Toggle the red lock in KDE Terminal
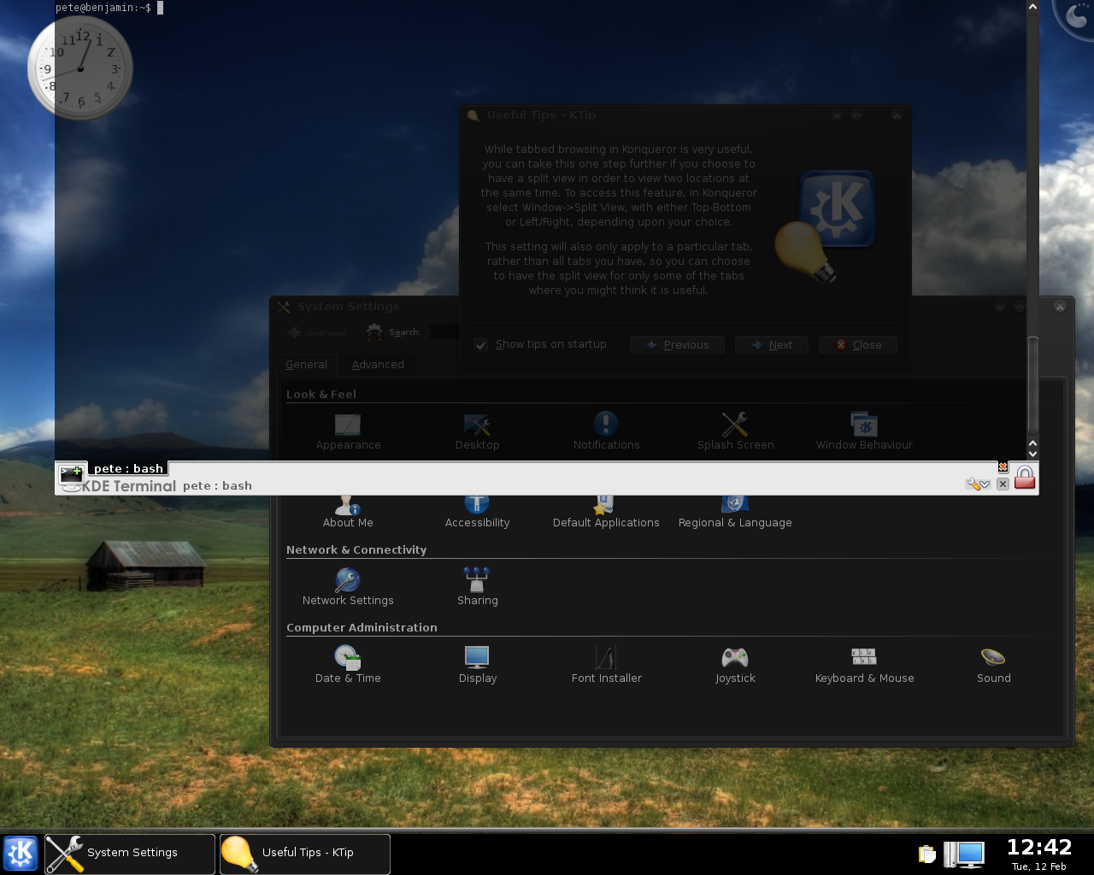 click(x=1024, y=478)
